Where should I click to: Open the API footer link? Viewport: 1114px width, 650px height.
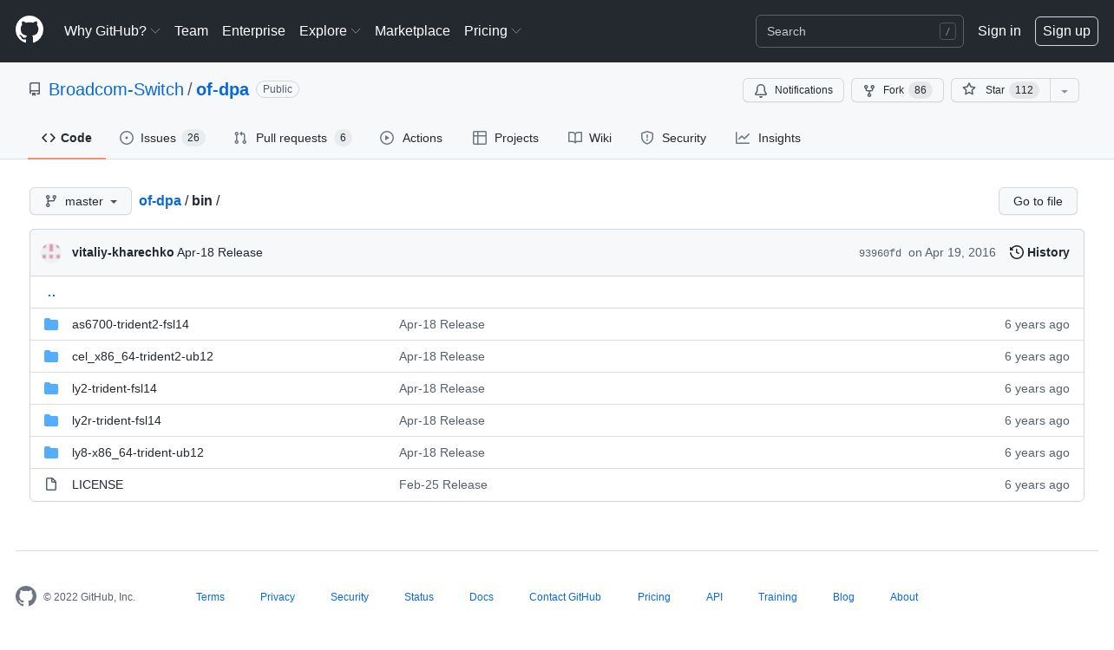[x=714, y=597]
